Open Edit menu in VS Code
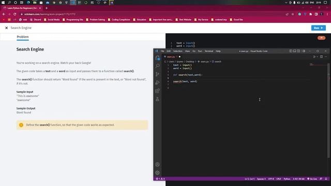The height and width of the screenshot is (186, 331). 169,51
